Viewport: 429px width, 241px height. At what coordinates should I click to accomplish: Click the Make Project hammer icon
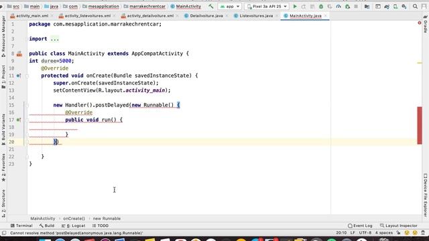[x=210, y=6]
